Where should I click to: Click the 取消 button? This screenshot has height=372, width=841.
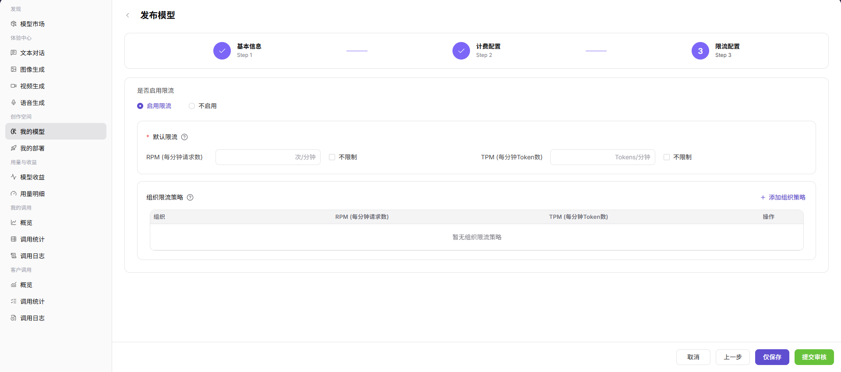click(693, 357)
